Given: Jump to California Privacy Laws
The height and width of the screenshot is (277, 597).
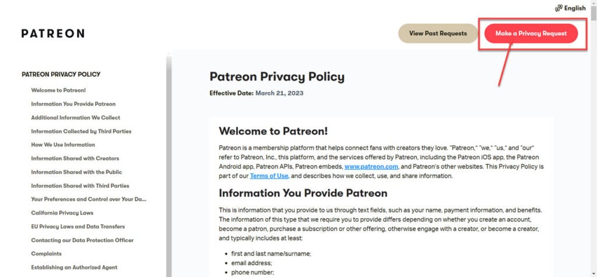Looking at the screenshot, I should point(62,213).
